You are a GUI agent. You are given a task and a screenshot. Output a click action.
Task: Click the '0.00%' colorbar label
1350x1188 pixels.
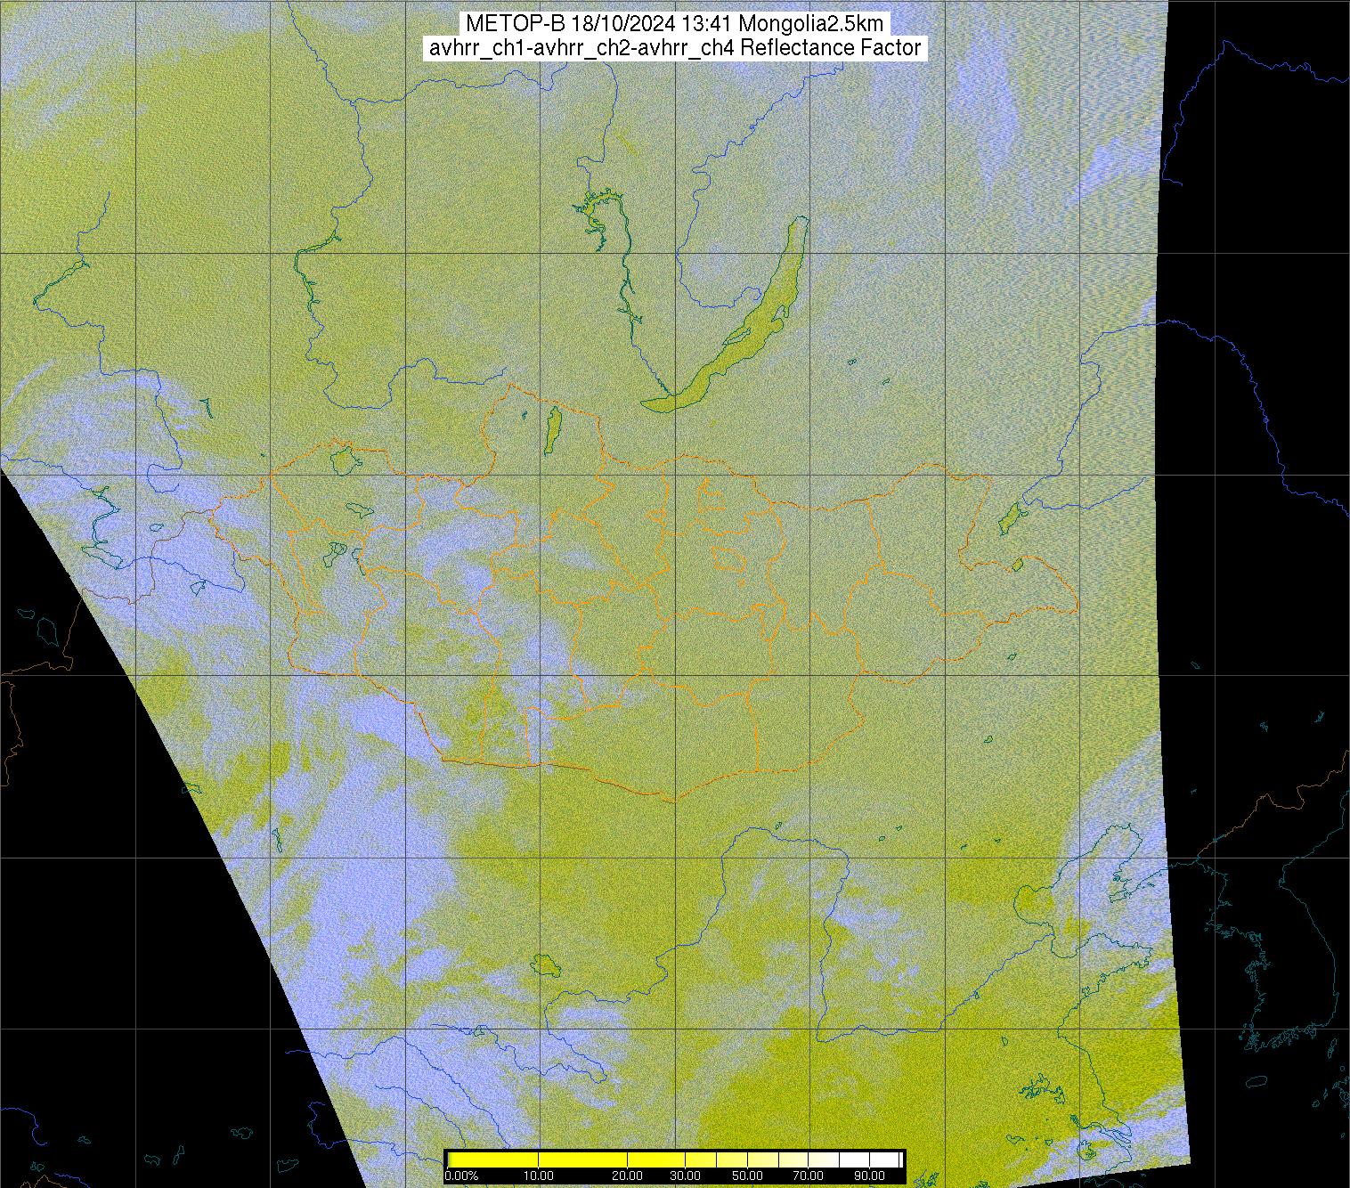click(461, 1176)
